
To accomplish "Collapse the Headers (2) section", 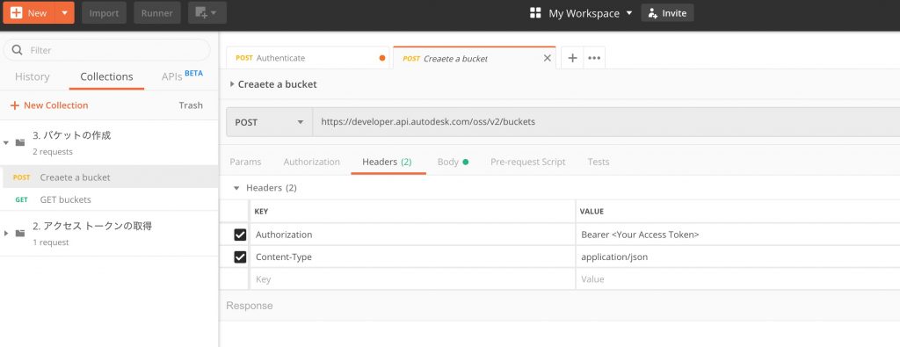I will (x=236, y=188).
